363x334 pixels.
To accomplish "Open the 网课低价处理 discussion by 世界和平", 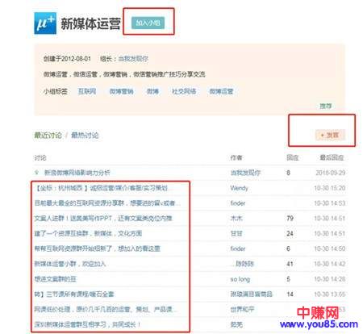I will (x=106, y=309).
